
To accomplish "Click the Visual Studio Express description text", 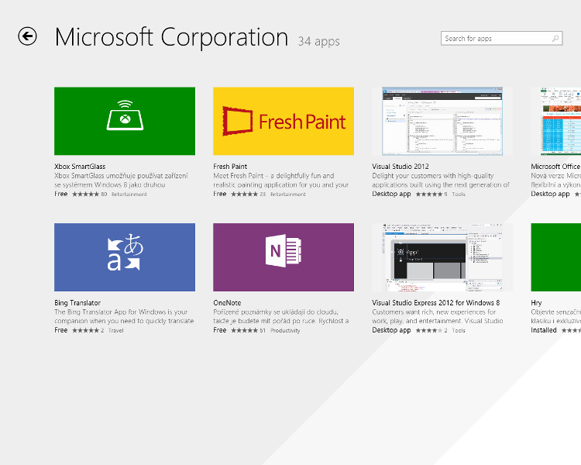I will point(438,317).
